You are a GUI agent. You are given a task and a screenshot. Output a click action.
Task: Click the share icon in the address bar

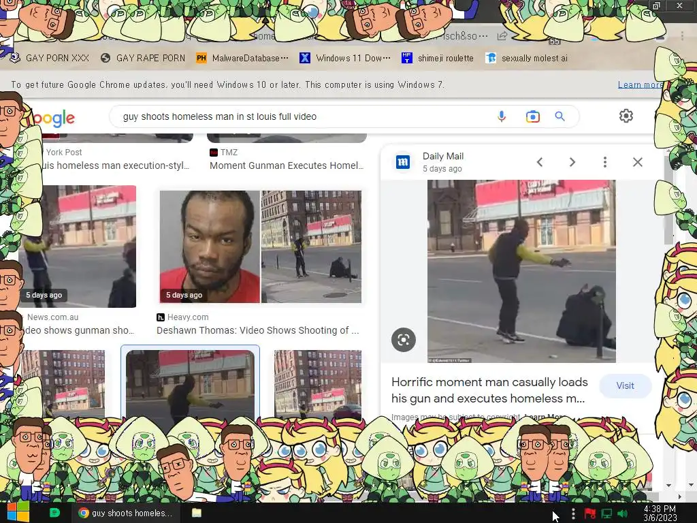[502, 36]
